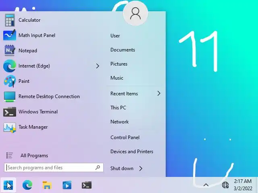This screenshot has width=258, height=193.
Task: Open Edge from the taskbar
Action: 27,185
